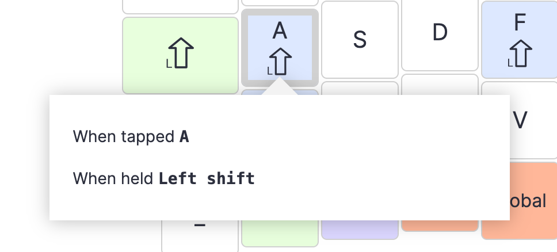Click the partially hidden key under D
The width and height of the screenshot is (557, 252).
pos(440,84)
